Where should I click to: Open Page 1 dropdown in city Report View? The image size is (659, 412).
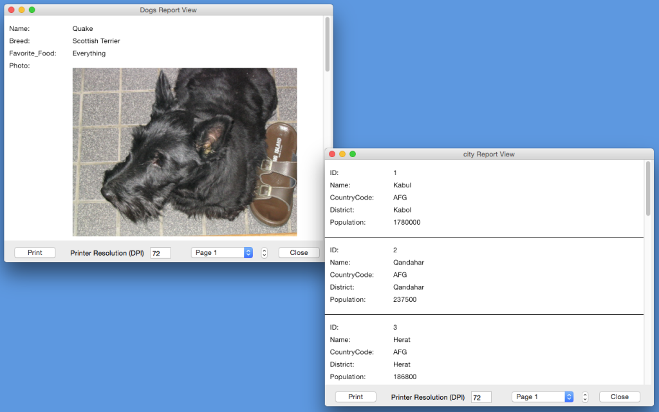(542, 397)
